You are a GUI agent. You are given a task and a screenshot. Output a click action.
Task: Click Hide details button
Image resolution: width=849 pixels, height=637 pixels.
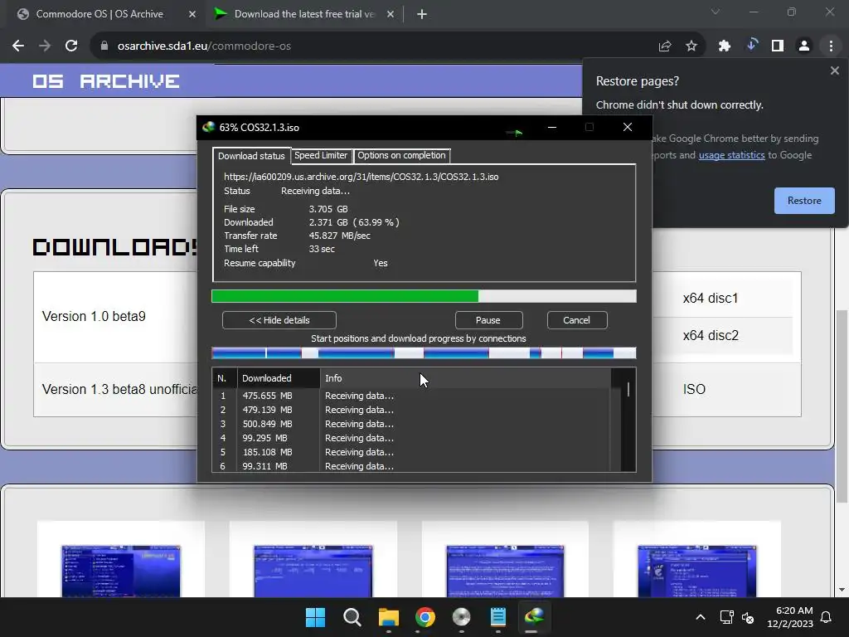(279, 320)
